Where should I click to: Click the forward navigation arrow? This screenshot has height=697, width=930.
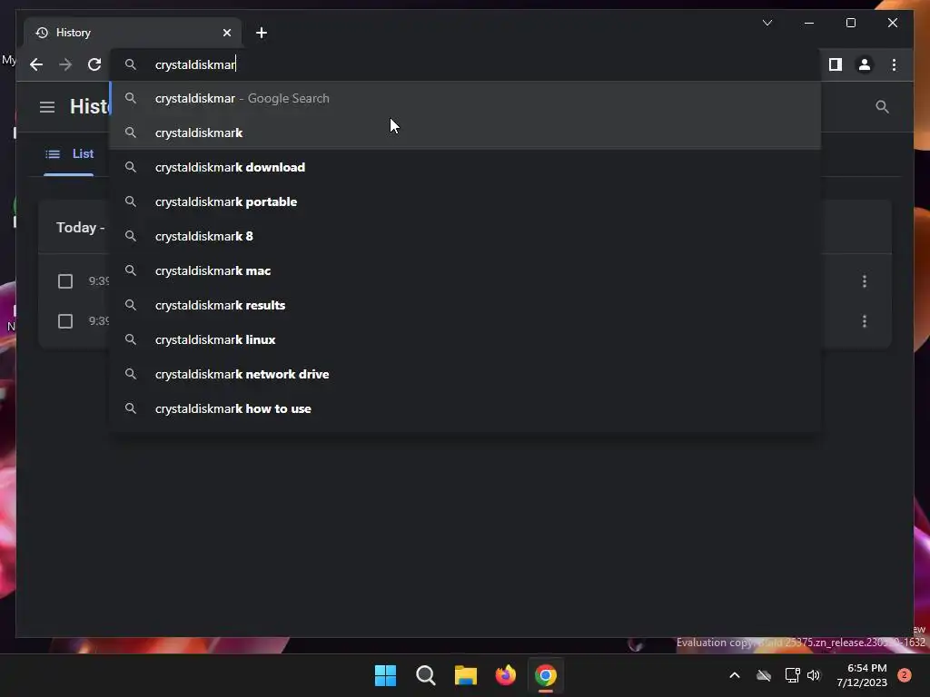click(x=65, y=64)
